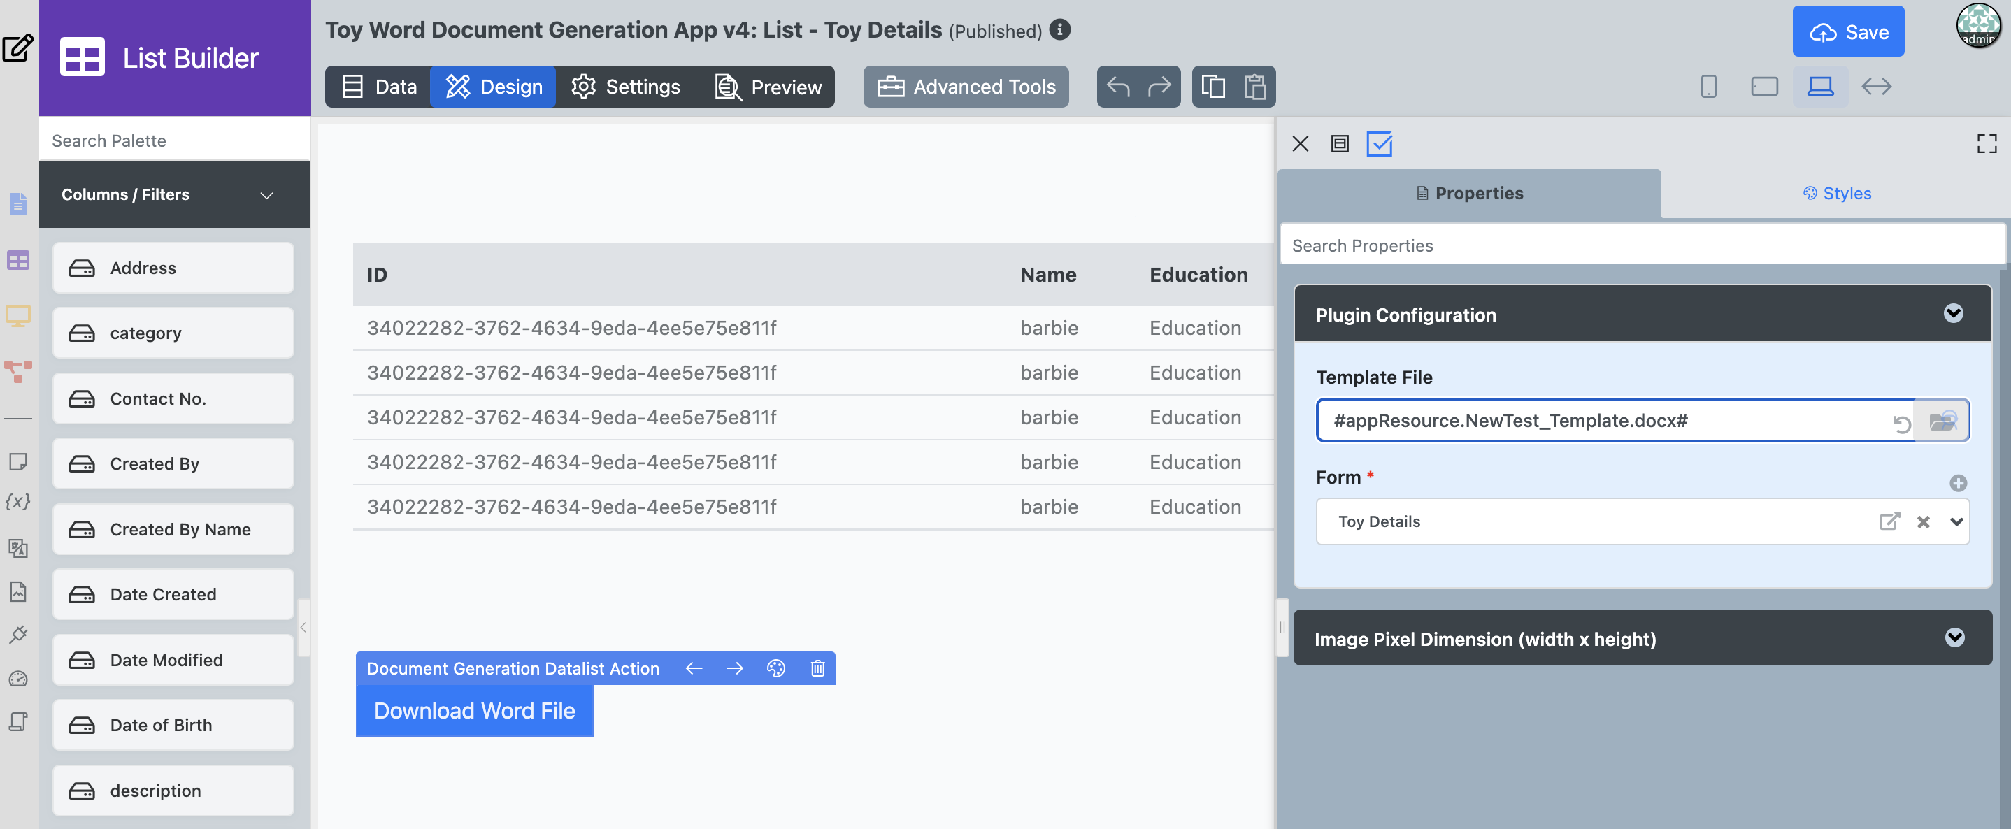Click the paste clipboard icon
The width and height of the screenshot is (2011, 829).
(1254, 87)
